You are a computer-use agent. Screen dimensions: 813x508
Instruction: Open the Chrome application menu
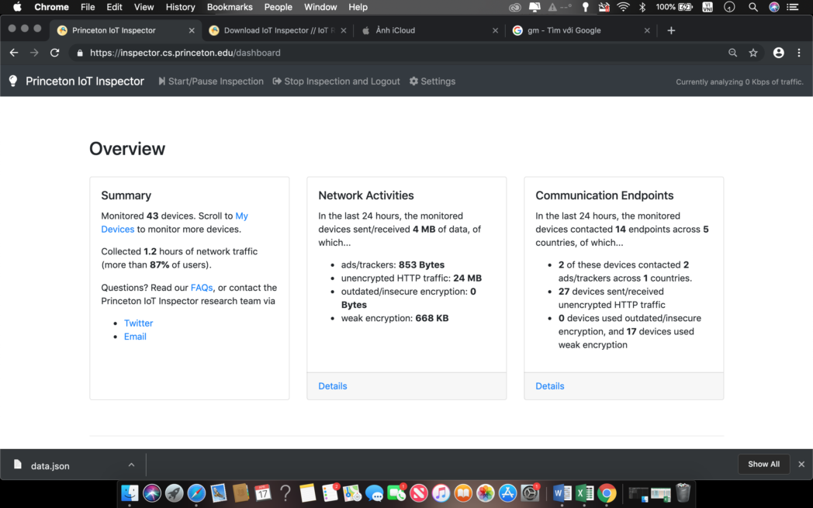(51, 7)
